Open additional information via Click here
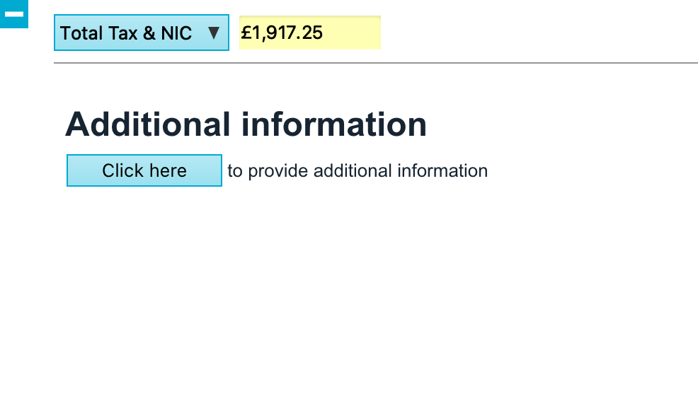 click(144, 170)
